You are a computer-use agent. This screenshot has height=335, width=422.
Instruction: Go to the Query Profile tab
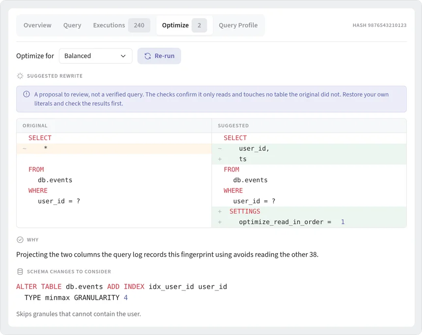click(x=238, y=25)
